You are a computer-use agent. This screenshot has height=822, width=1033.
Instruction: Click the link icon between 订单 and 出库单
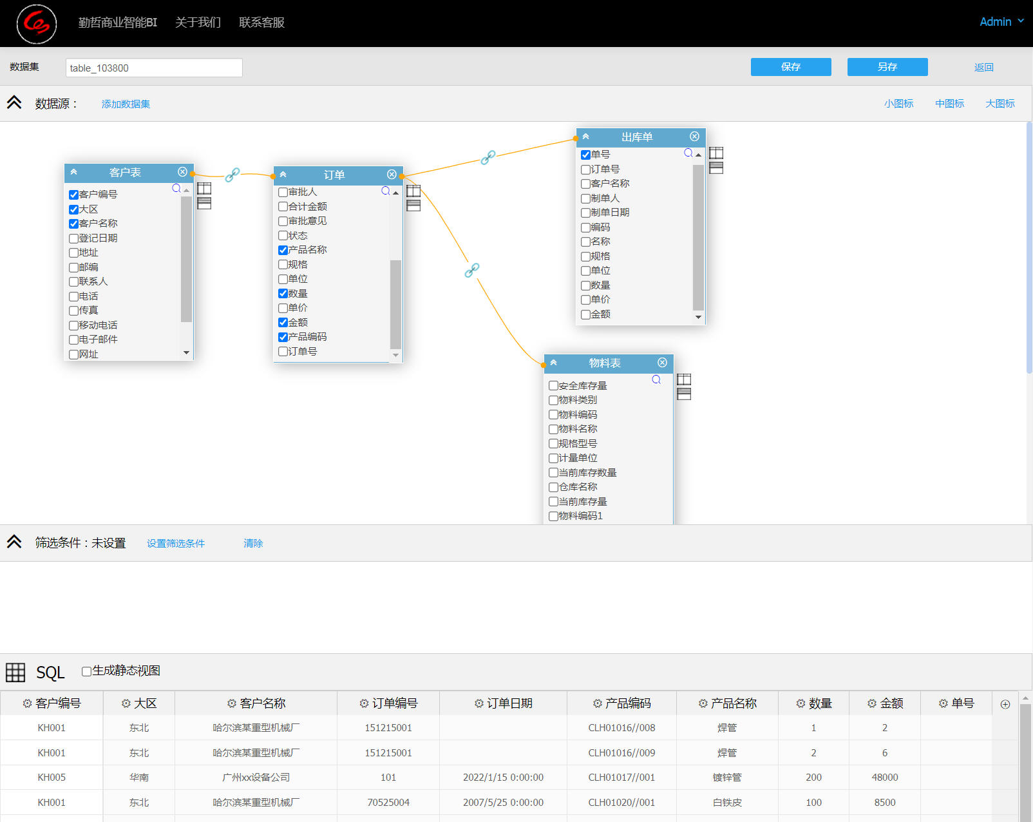tap(488, 157)
